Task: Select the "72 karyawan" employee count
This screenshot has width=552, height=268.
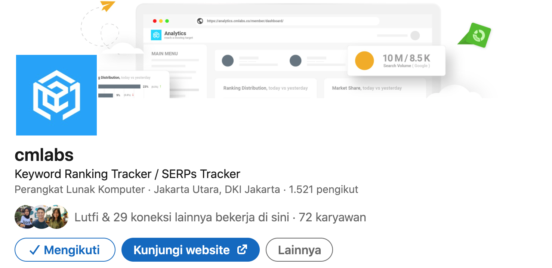Action: tap(332, 217)
